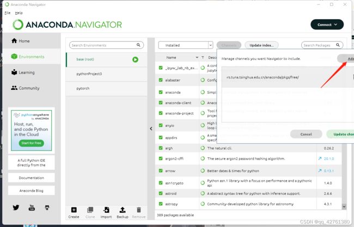Click the PythonAnywhere ad card
Viewport: 354px width, 227px height.
point(32,131)
